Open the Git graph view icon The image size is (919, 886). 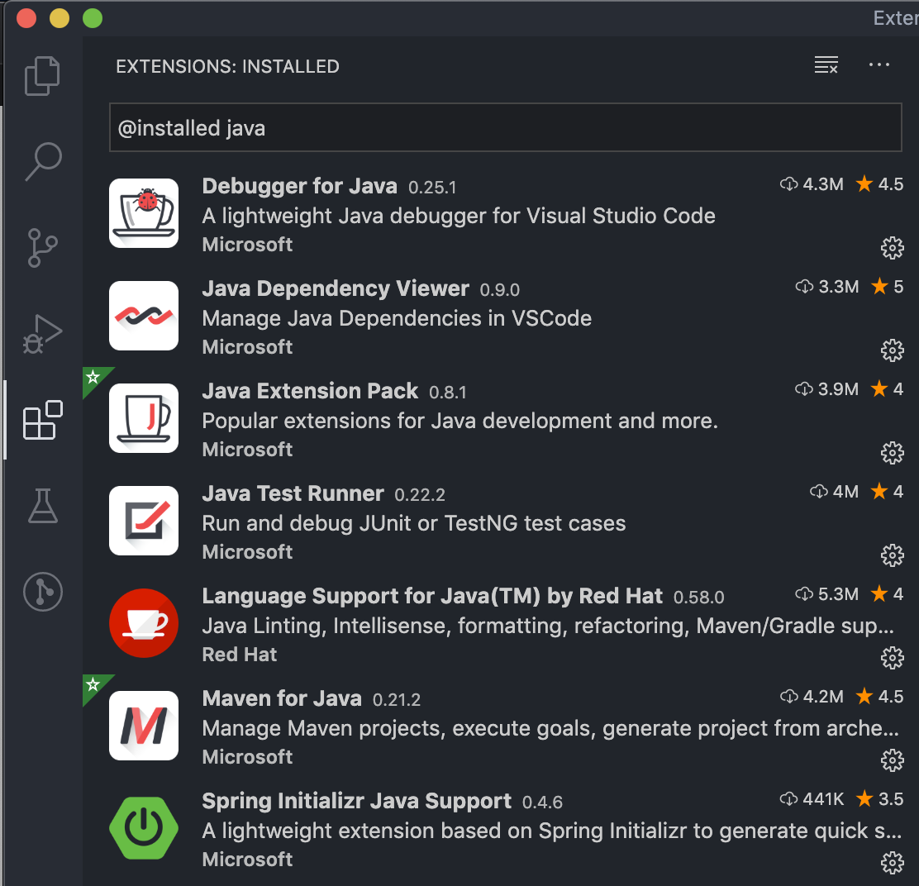pos(43,592)
